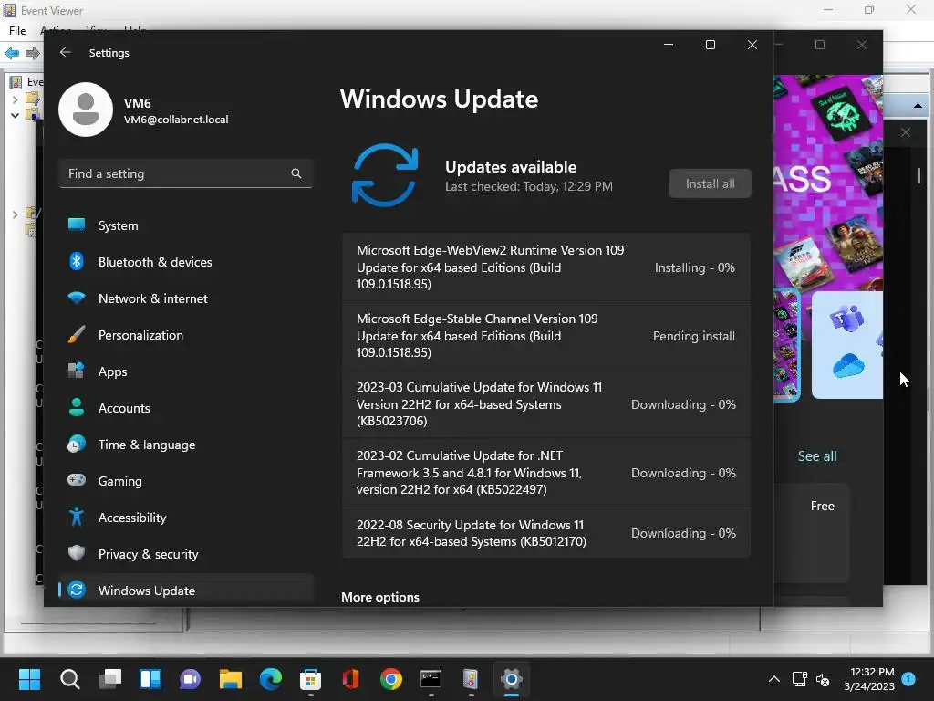
Task: Select Edge-WebView2 Runtime update row
Action: tap(546, 267)
